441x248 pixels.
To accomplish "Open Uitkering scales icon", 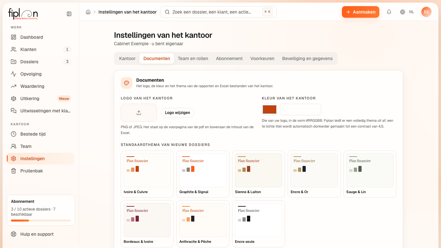I will pos(14,98).
